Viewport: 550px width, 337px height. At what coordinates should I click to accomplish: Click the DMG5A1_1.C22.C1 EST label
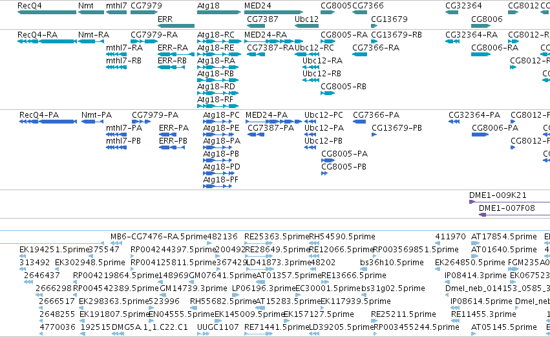(150, 327)
